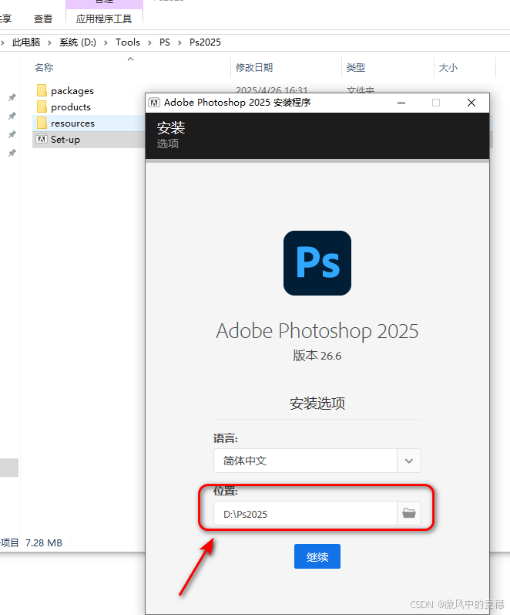Click the Adobe icon in installer title bar
The width and height of the screenshot is (510, 615).
click(153, 103)
